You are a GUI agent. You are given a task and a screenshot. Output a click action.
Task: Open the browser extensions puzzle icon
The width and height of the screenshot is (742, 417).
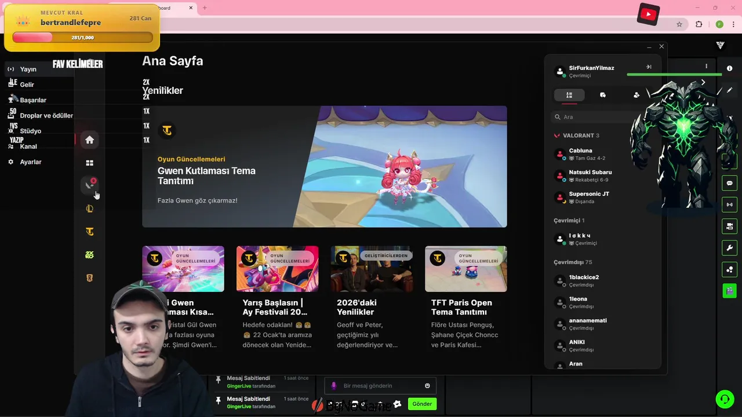pos(699,24)
